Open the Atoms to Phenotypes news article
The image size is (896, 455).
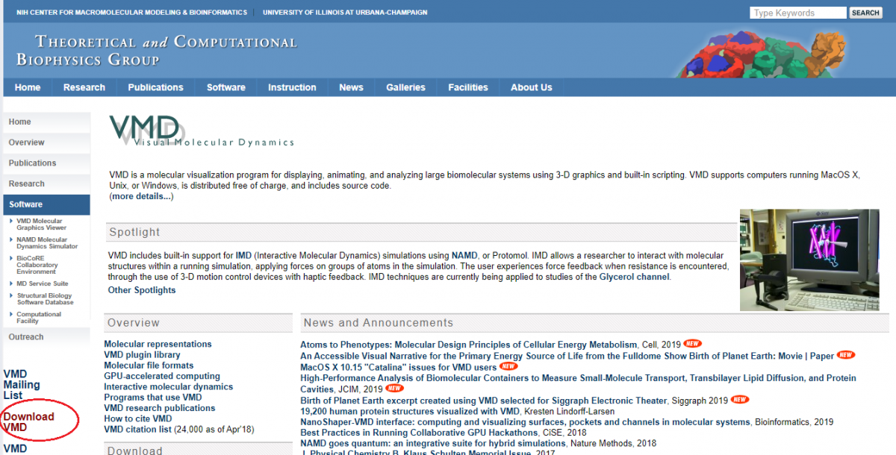(x=470, y=345)
